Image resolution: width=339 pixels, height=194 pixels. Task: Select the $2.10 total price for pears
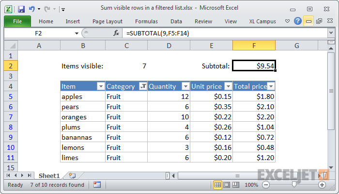click(x=254, y=107)
